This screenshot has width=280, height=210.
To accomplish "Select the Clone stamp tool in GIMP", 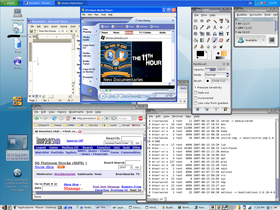I will pos(202,46).
